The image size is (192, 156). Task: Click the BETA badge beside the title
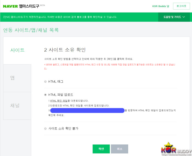(43, 5)
